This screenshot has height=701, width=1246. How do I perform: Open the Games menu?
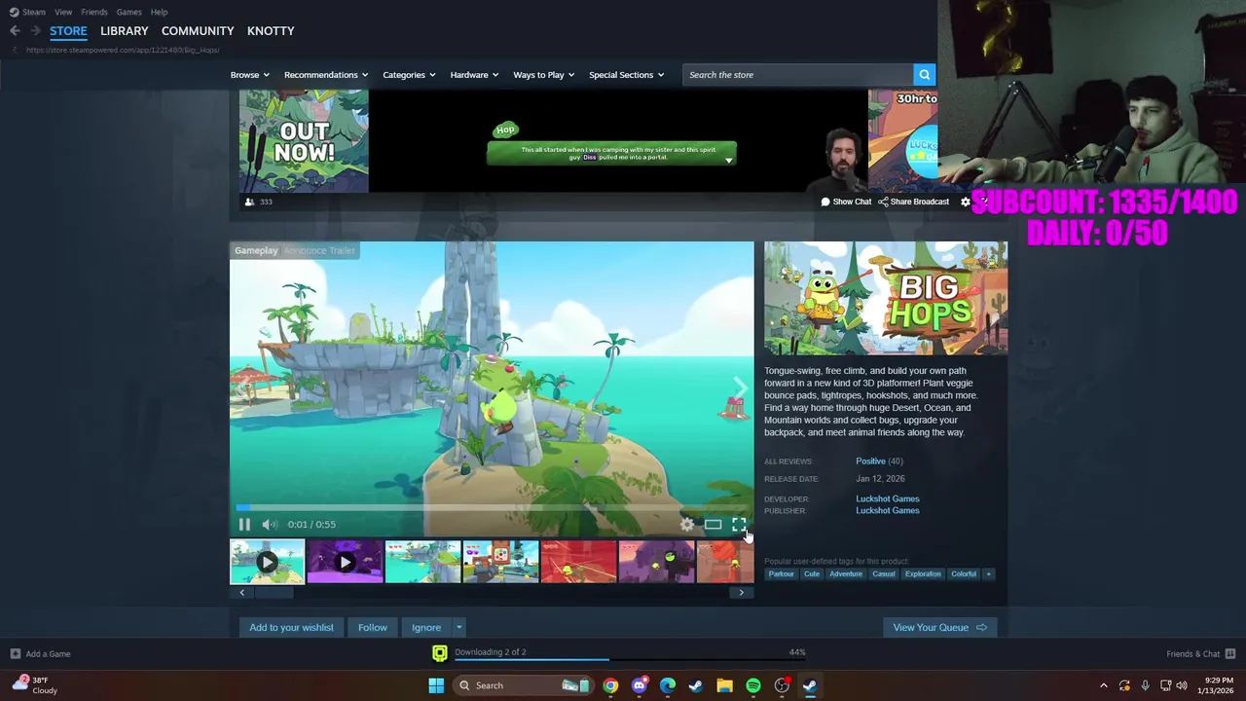[x=128, y=12]
